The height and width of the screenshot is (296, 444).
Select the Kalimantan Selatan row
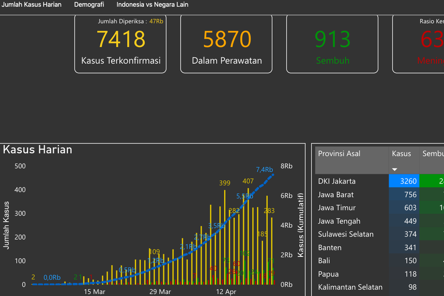(x=380, y=287)
